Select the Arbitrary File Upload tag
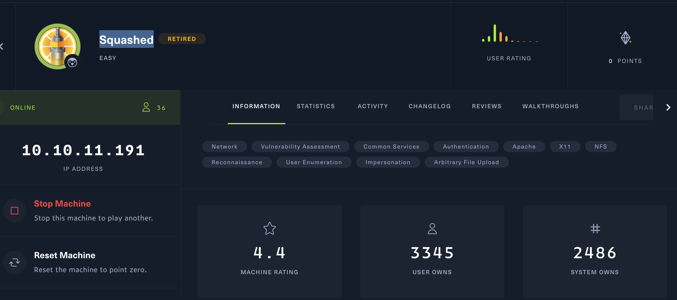This screenshot has height=300, width=677. (x=467, y=162)
